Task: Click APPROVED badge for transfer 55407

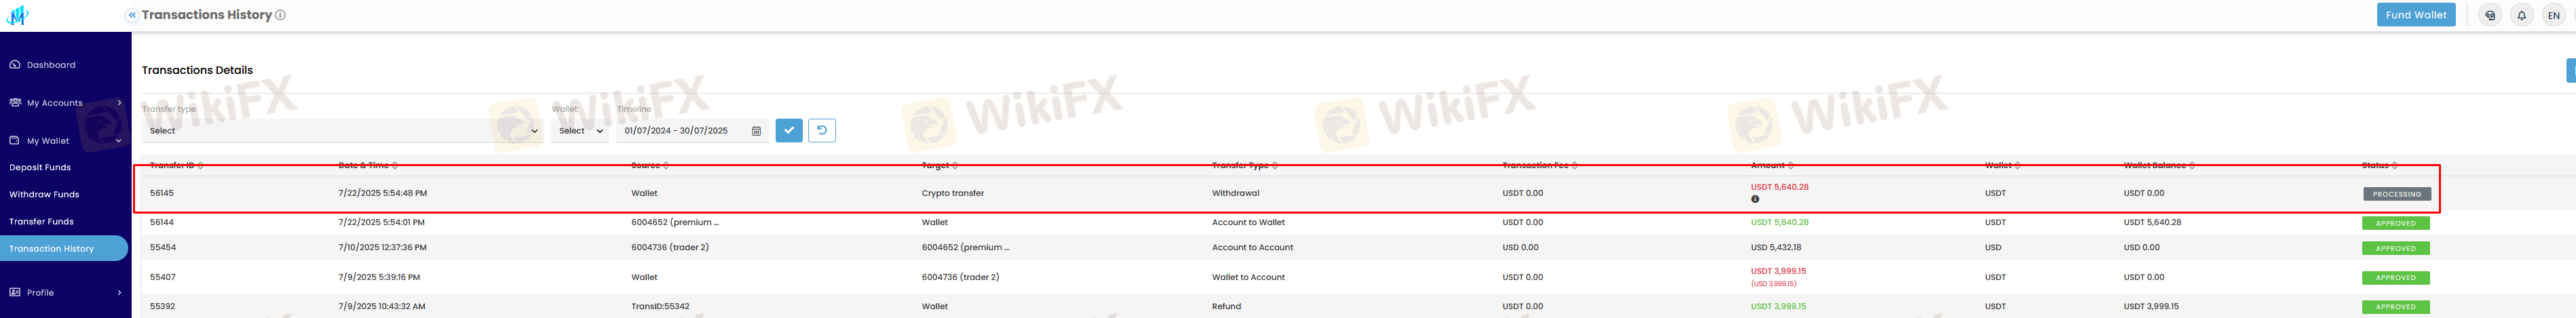Action: pos(2395,278)
